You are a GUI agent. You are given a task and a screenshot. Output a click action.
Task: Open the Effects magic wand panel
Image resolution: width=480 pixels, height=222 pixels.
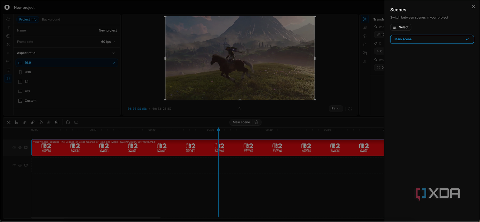[x=8, y=44]
